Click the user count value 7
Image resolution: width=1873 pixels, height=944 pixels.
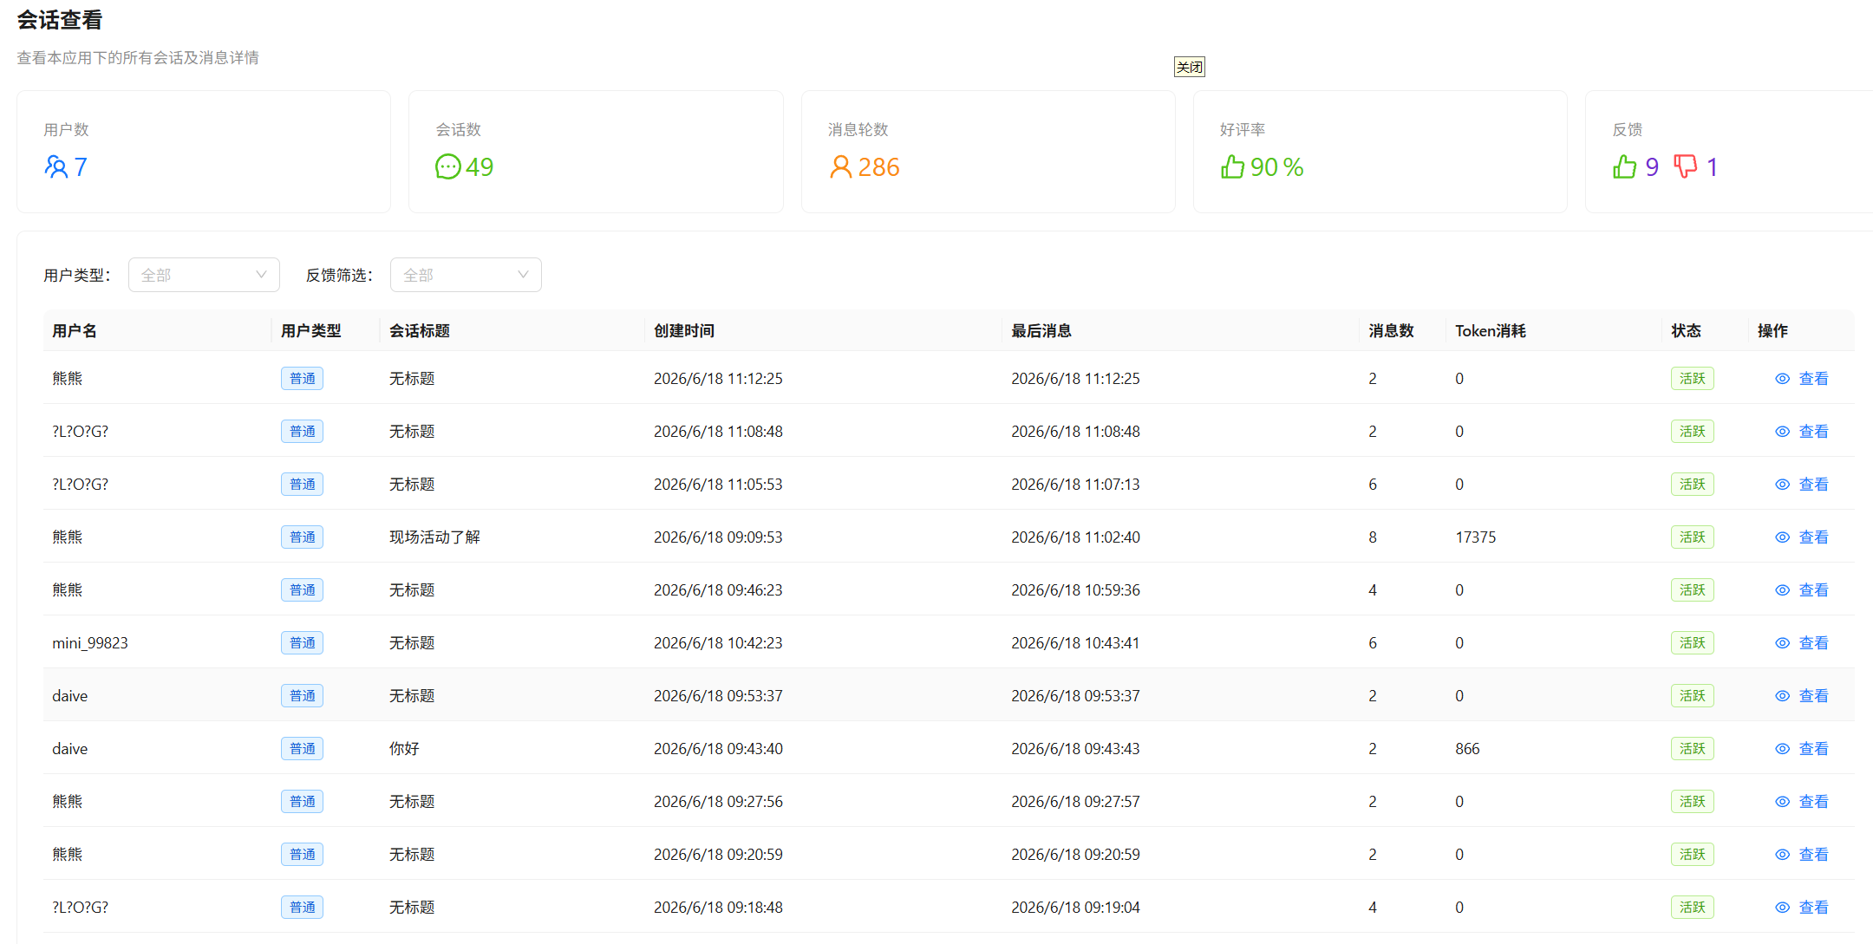tap(81, 166)
